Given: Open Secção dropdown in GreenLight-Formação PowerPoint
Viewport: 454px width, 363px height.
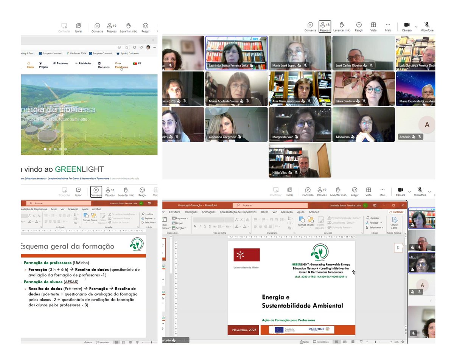Looking at the screenshot, I should (179, 228).
